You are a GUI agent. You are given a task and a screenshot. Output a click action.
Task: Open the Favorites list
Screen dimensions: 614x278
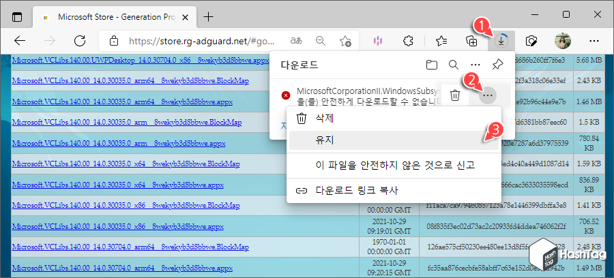[x=441, y=41]
